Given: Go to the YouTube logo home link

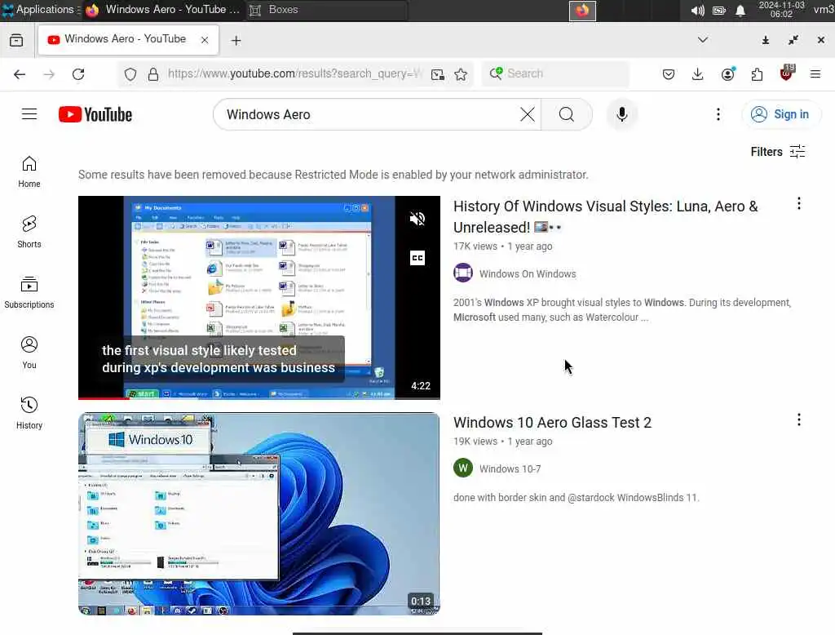Looking at the screenshot, I should tap(95, 114).
